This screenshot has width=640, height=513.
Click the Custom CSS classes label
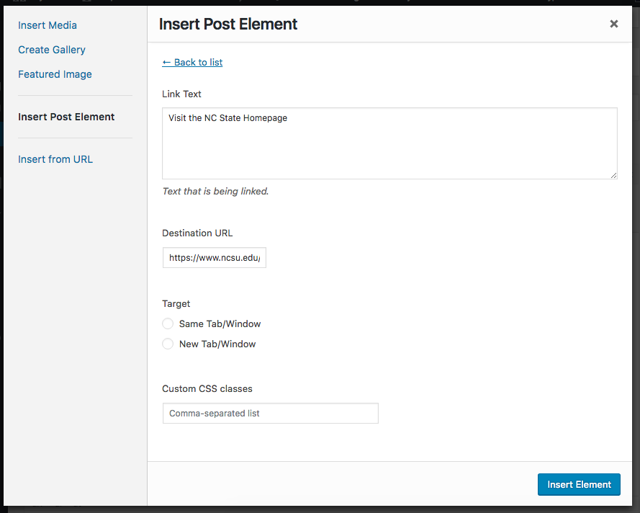click(x=207, y=388)
